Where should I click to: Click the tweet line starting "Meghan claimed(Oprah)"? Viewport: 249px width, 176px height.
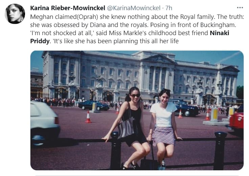[x=137, y=17]
